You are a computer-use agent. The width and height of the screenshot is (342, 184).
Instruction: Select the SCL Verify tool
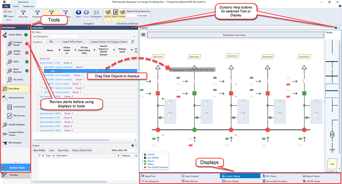pyautogui.click(x=17, y=79)
